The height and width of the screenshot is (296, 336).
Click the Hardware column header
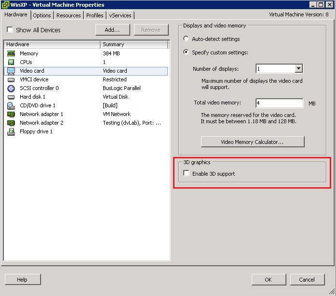point(52,44)
